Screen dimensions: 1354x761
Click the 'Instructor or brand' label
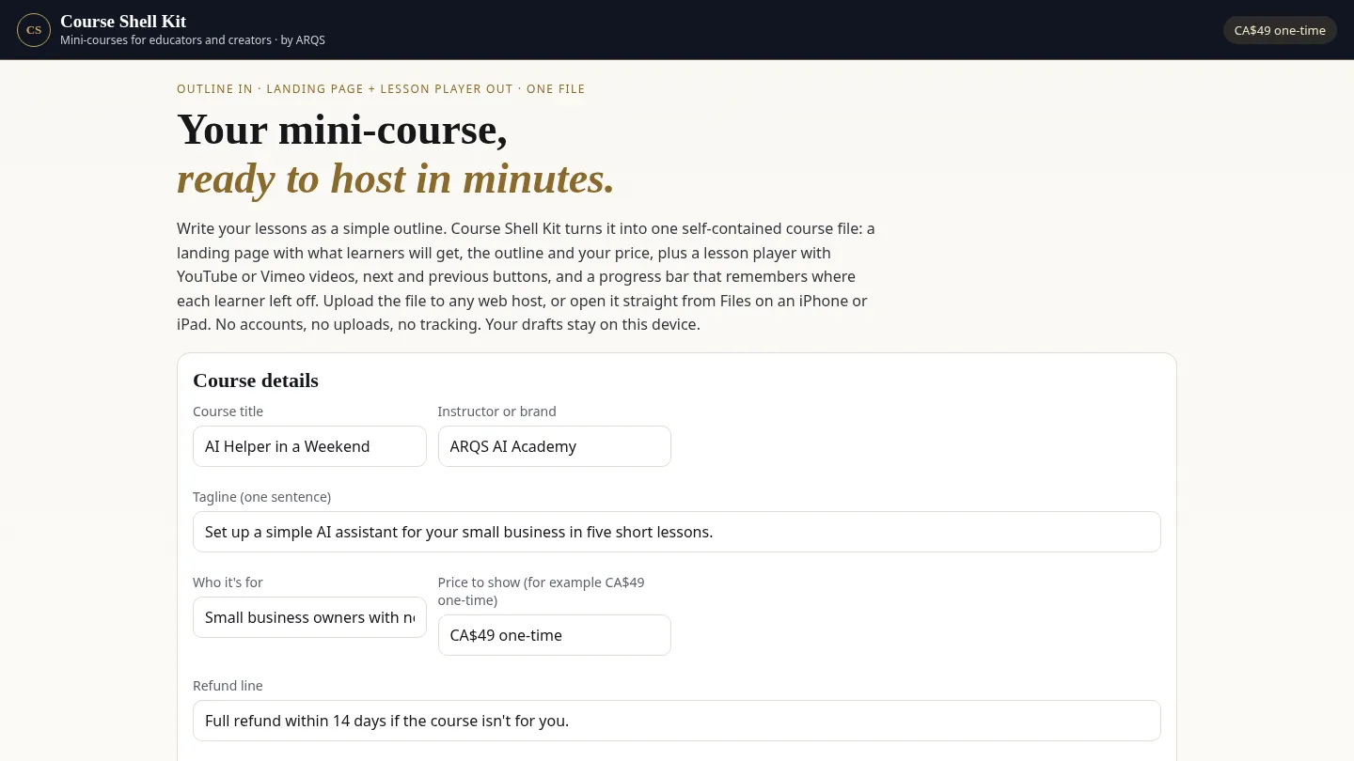496,412
